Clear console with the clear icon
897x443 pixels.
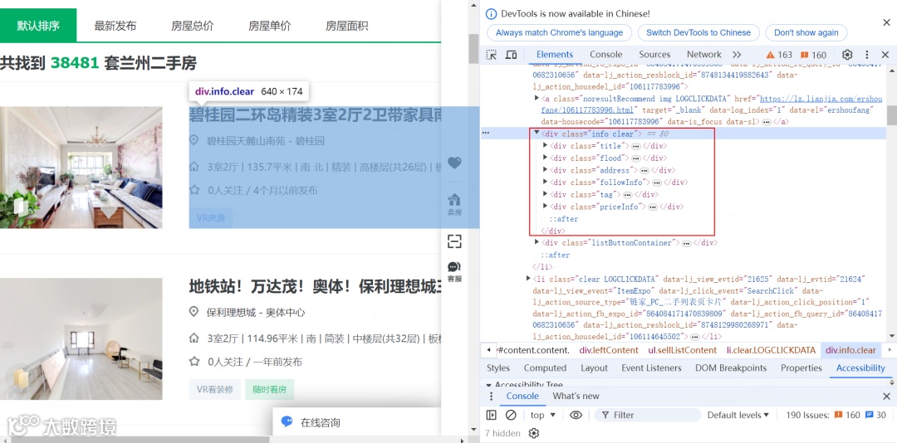[512, 415]
